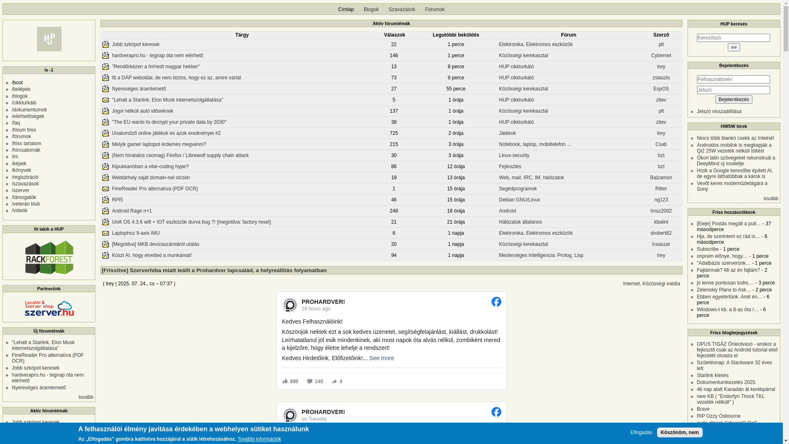Click the share icon showing 4
Image resolution: width=789 pixels, height=444 pixels.
pyautogui.click(x=335, y=382)
